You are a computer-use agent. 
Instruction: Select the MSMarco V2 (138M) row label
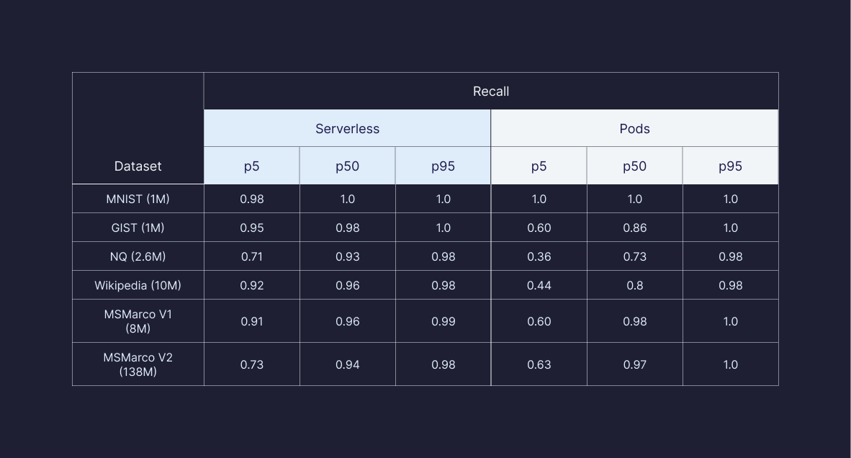tap(138, 364)
